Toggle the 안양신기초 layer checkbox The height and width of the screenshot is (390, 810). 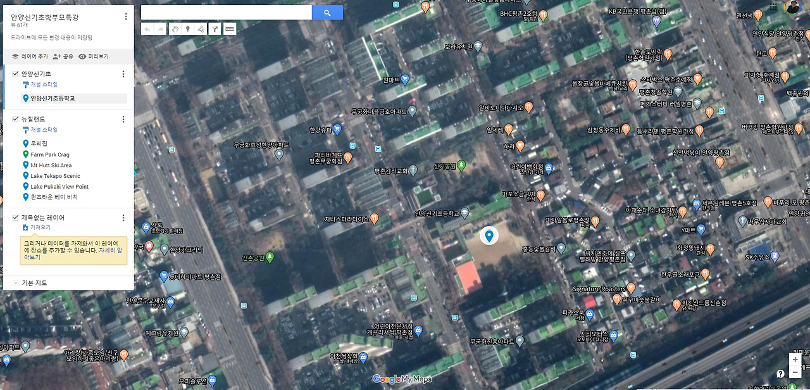[x=16, y=74]
